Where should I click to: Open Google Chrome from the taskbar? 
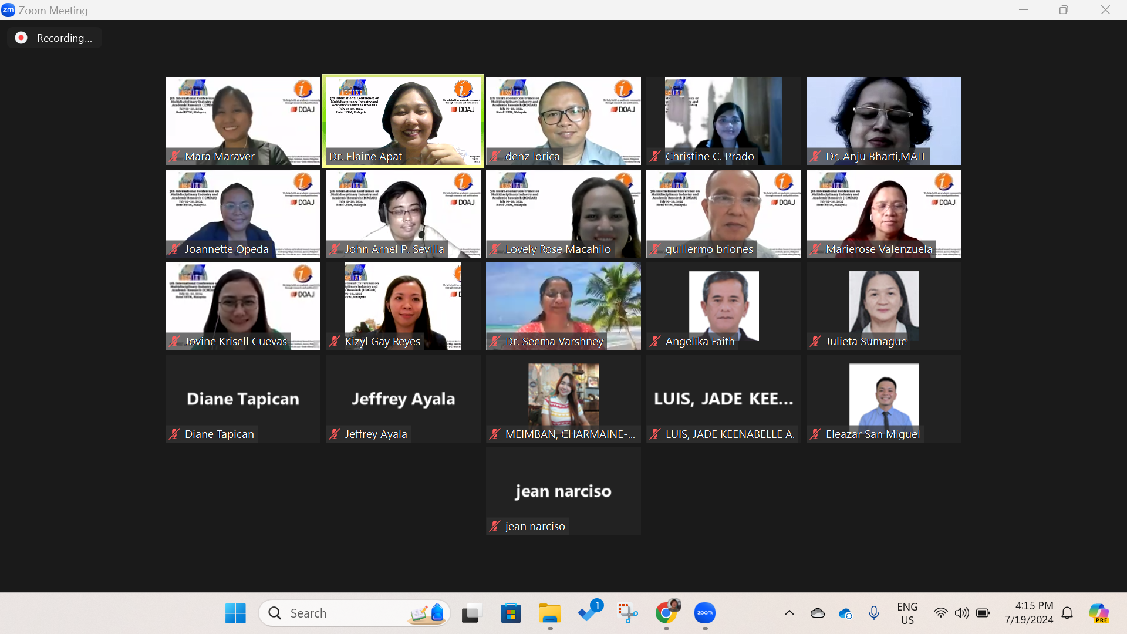(666, 613)
